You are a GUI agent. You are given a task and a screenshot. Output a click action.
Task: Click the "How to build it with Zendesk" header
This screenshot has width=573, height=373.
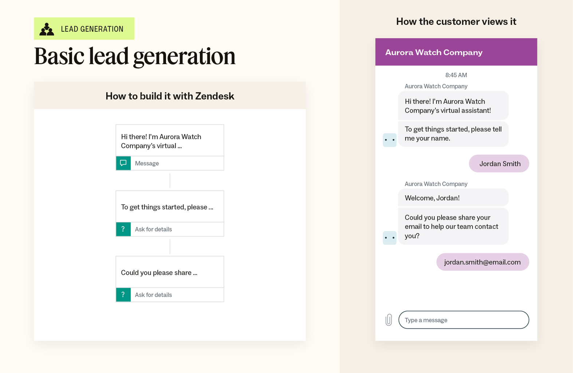[170, 96]
